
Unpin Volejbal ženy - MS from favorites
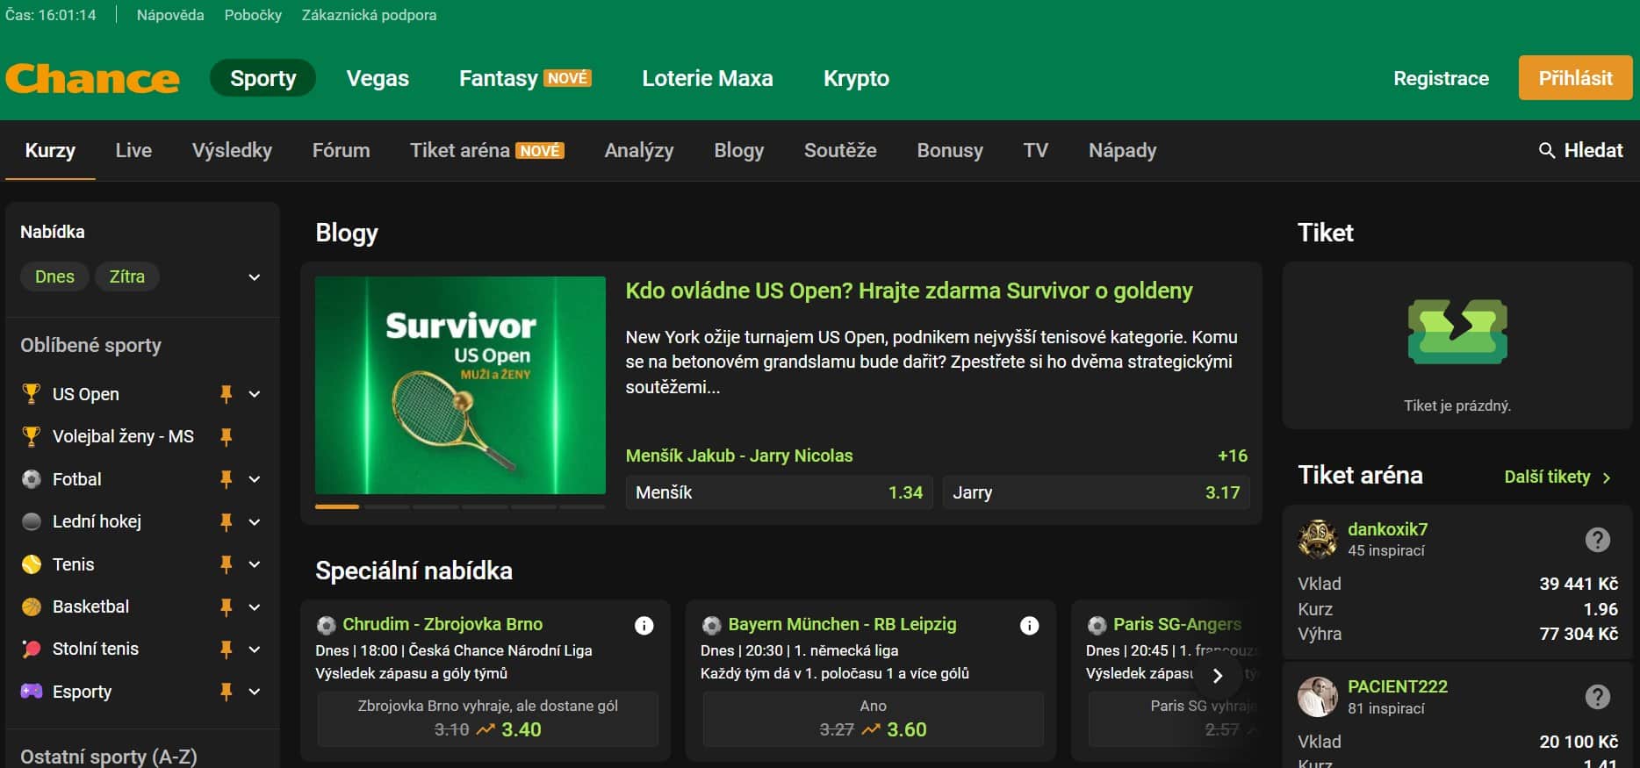(227, 436)
